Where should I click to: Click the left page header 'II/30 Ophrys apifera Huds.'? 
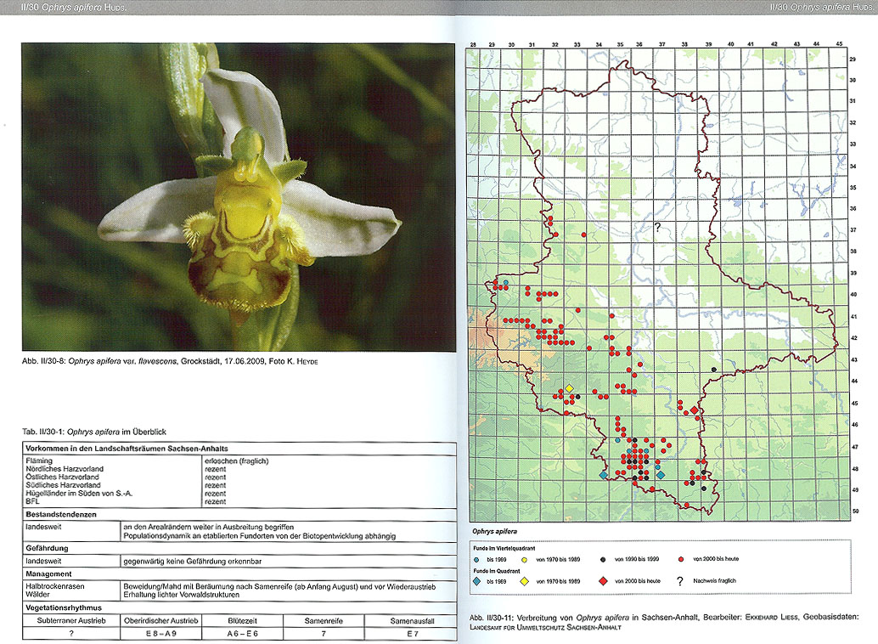tap(73, 8)
